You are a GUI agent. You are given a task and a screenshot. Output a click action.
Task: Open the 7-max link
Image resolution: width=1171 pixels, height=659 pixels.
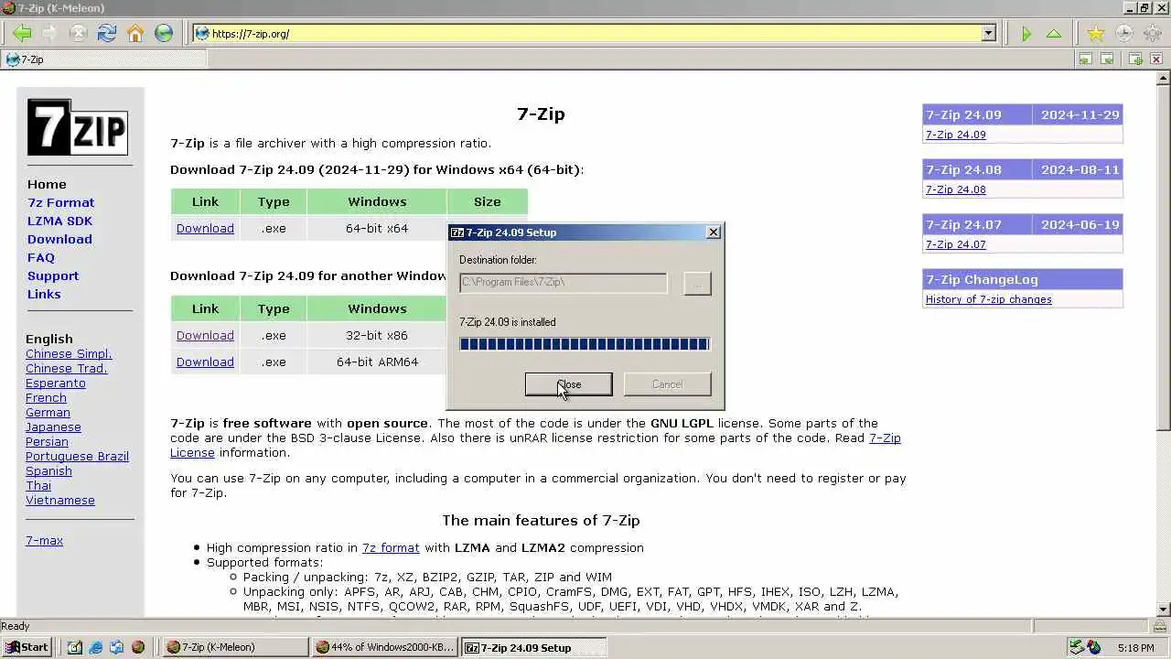44,540
